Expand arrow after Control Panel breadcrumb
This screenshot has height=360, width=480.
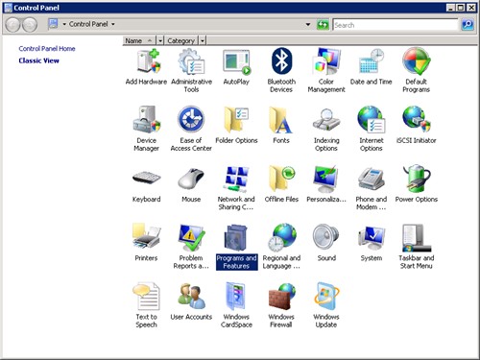click(x=113, y=24)
